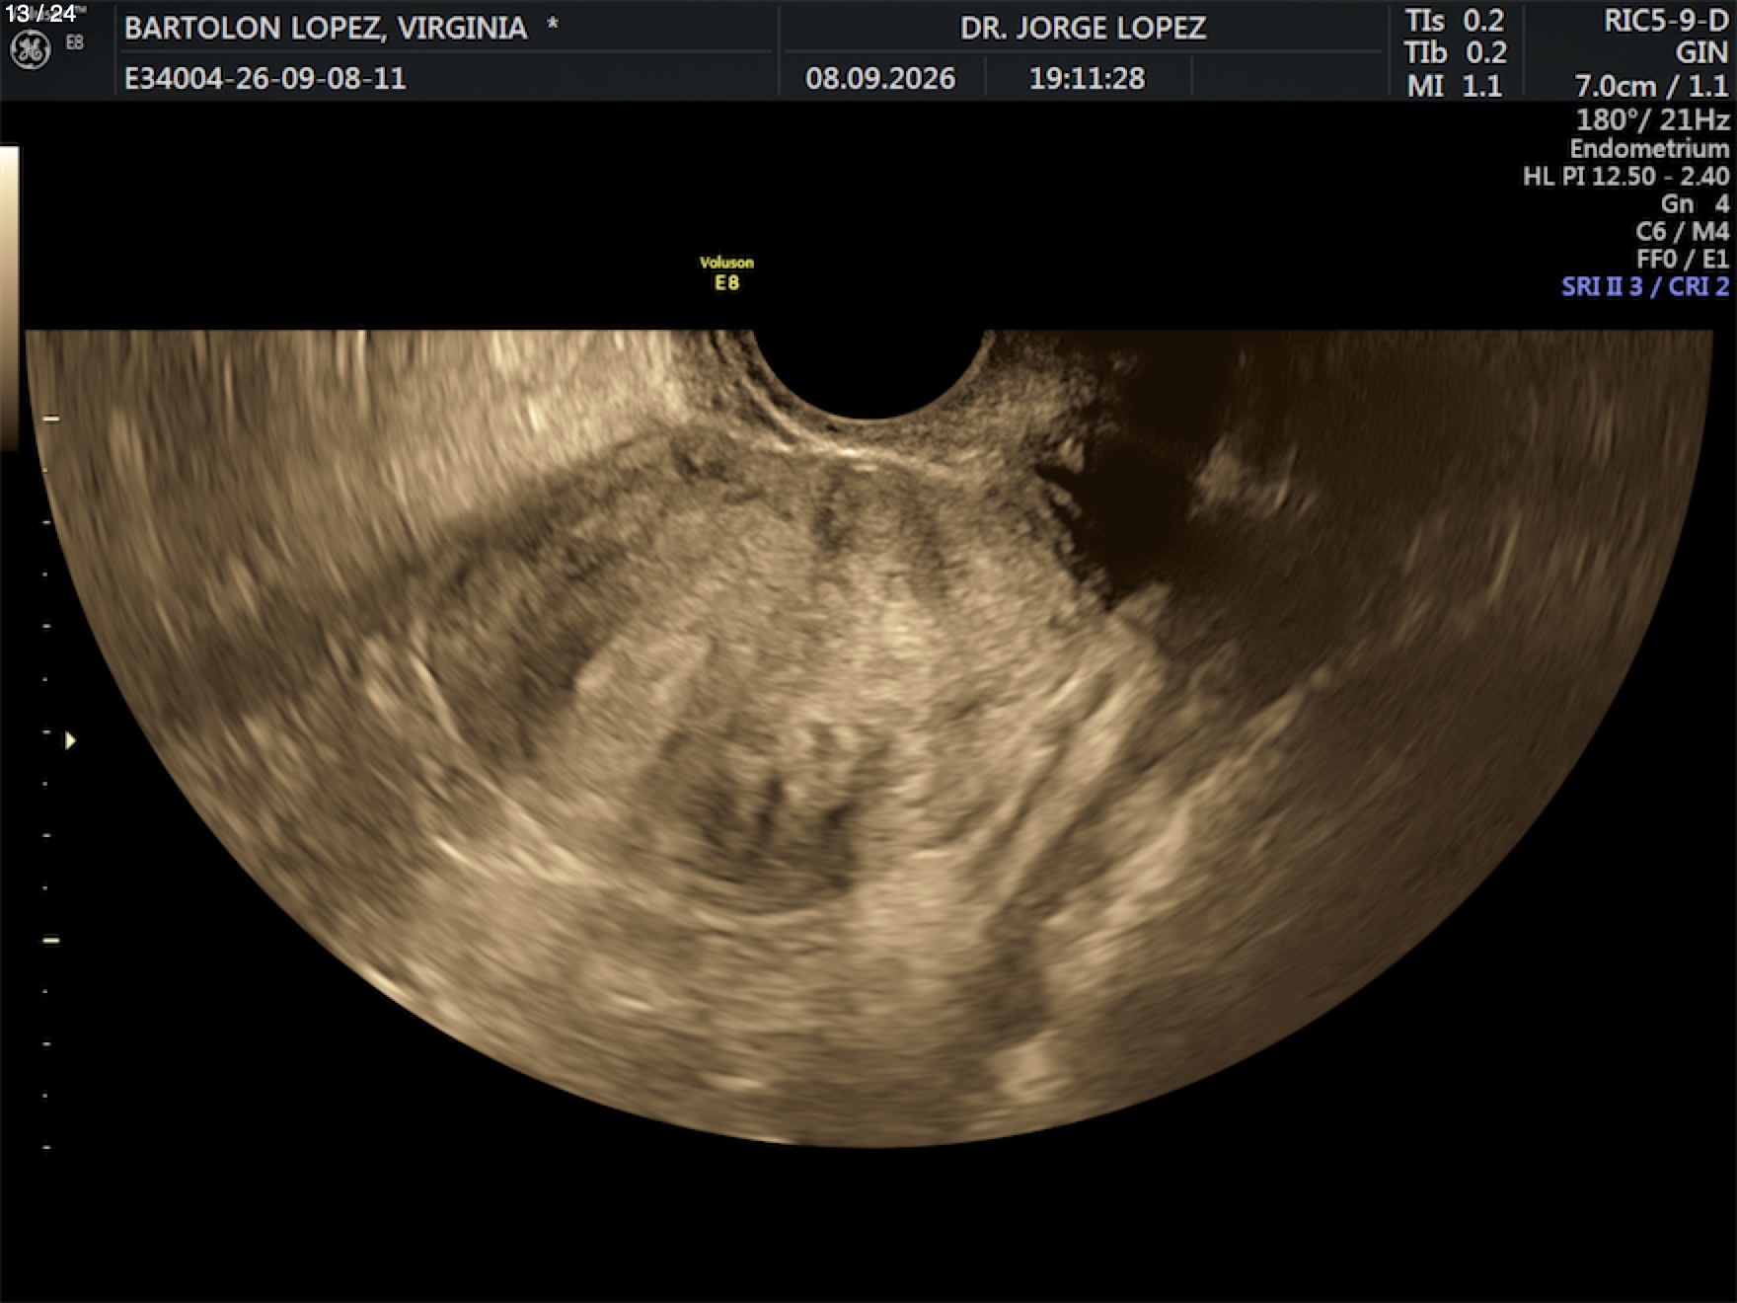This screenshot has height=1303, width=1737.
Task: Select patient name BARTOLON LOPEZ, VIRGINIA
Action: [x=326, y=28]
